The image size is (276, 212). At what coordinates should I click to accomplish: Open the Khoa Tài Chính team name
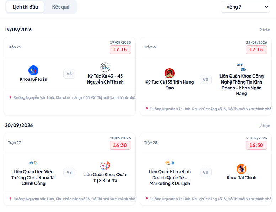[x=241, y=177]
